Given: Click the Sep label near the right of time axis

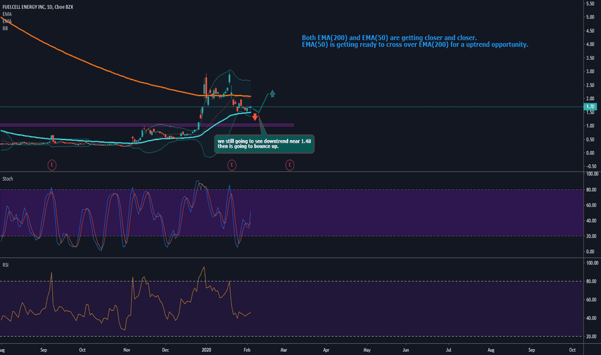Looking at the screenshot, I should [x=531, y=350].
